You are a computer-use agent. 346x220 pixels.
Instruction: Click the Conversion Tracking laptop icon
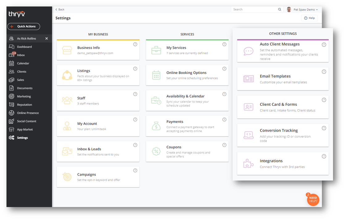pyautogui.click(x=248, y=135)
